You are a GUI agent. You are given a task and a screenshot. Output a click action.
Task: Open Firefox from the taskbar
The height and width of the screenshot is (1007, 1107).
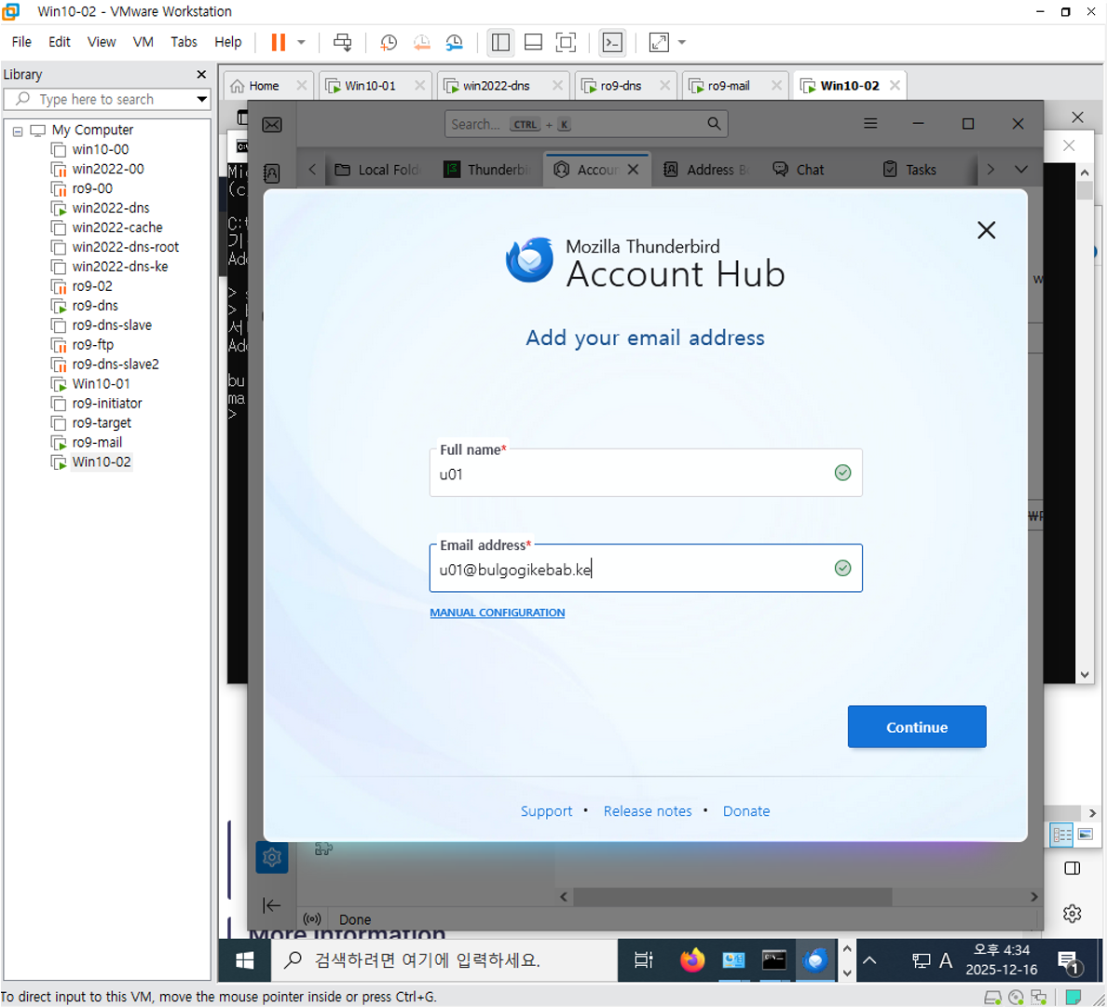coord(691,960)
